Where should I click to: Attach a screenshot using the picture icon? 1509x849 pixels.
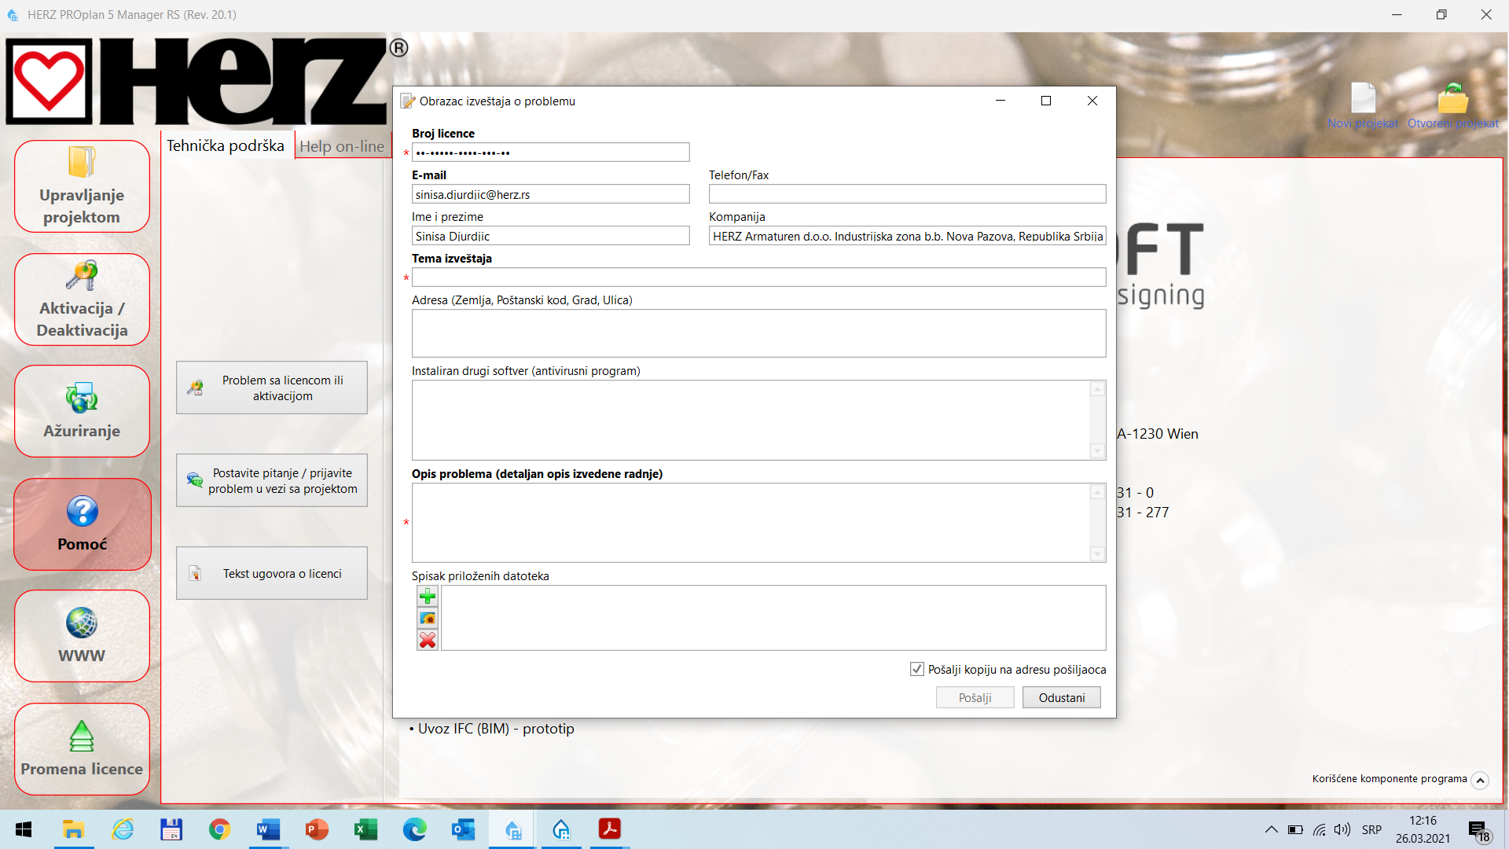[428, 618]
